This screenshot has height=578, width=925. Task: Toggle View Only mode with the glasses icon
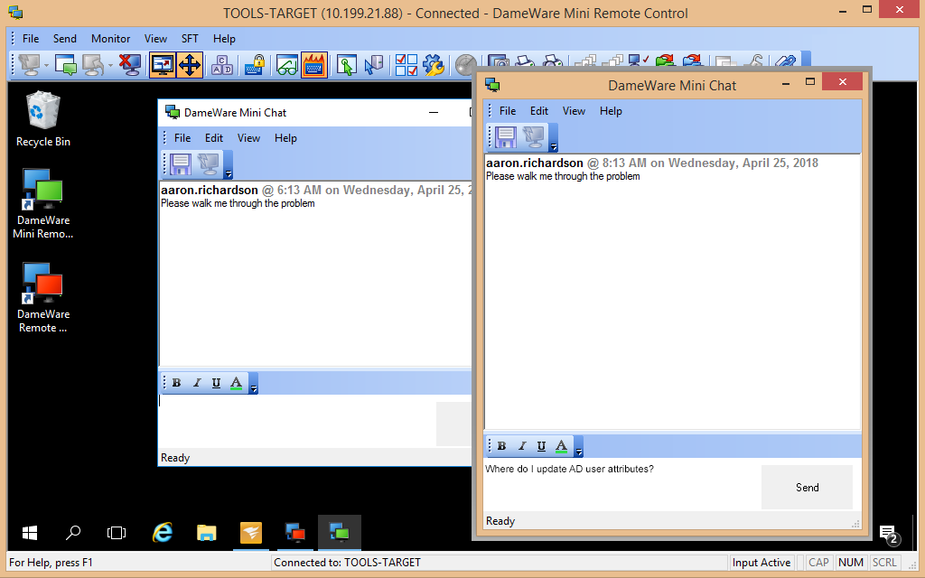(286, 65)
